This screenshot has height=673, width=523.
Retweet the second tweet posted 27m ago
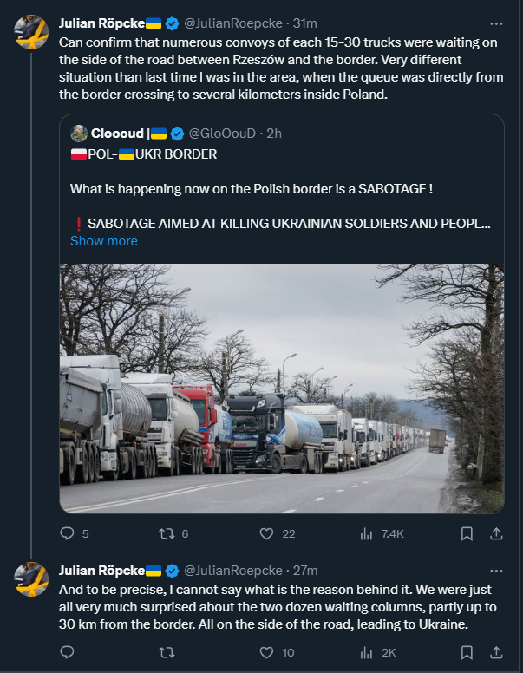pyautogui.click(x=167, y=652)
